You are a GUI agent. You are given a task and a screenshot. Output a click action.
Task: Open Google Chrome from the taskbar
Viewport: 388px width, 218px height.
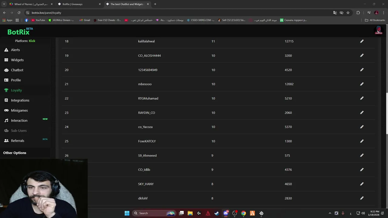[x=243, y=213]
